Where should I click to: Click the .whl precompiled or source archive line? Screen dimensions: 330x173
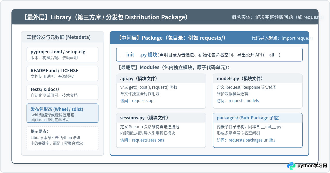click(x=53, y=115)
